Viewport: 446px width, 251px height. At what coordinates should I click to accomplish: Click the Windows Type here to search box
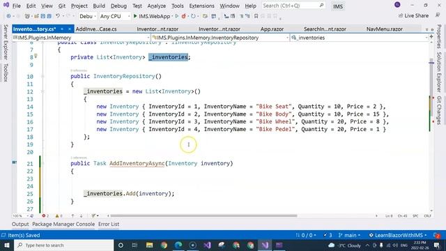click(64, 245)
